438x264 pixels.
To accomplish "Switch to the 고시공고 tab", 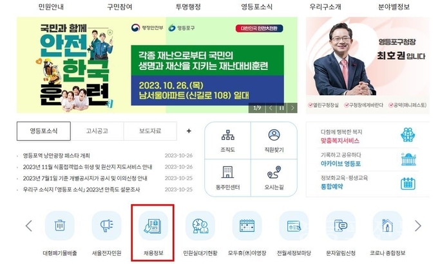I will pos(97,131).
